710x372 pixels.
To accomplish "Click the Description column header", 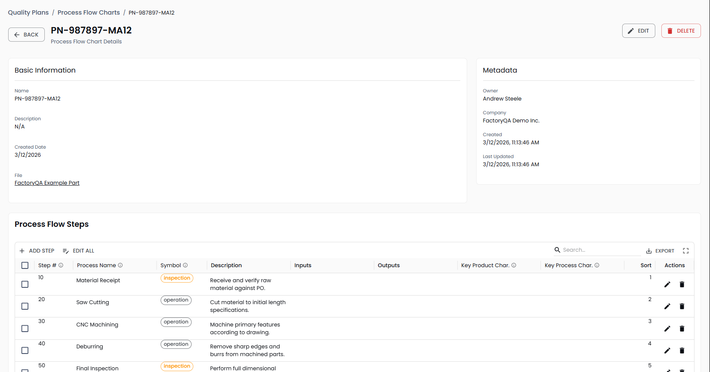I will pyautogui.click(x=226, y=265).
